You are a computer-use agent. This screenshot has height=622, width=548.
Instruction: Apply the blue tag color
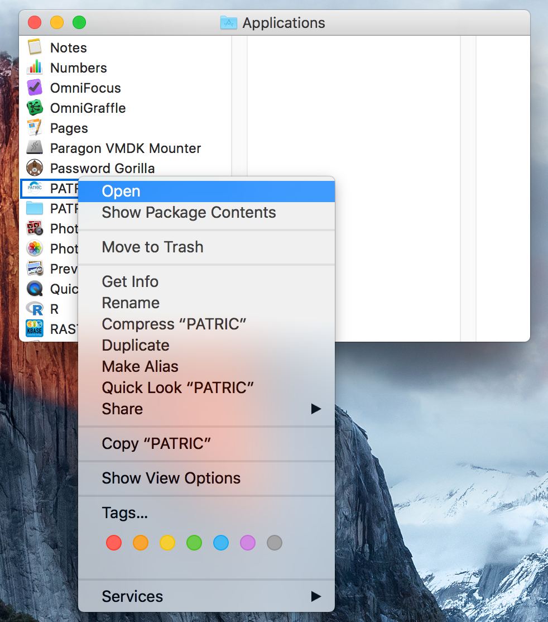click(221, 543)
